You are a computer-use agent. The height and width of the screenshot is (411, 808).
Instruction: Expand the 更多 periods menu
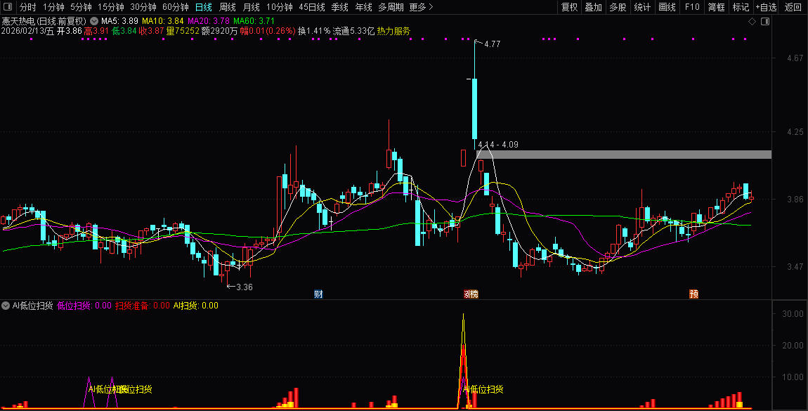[x=421, y=7]
